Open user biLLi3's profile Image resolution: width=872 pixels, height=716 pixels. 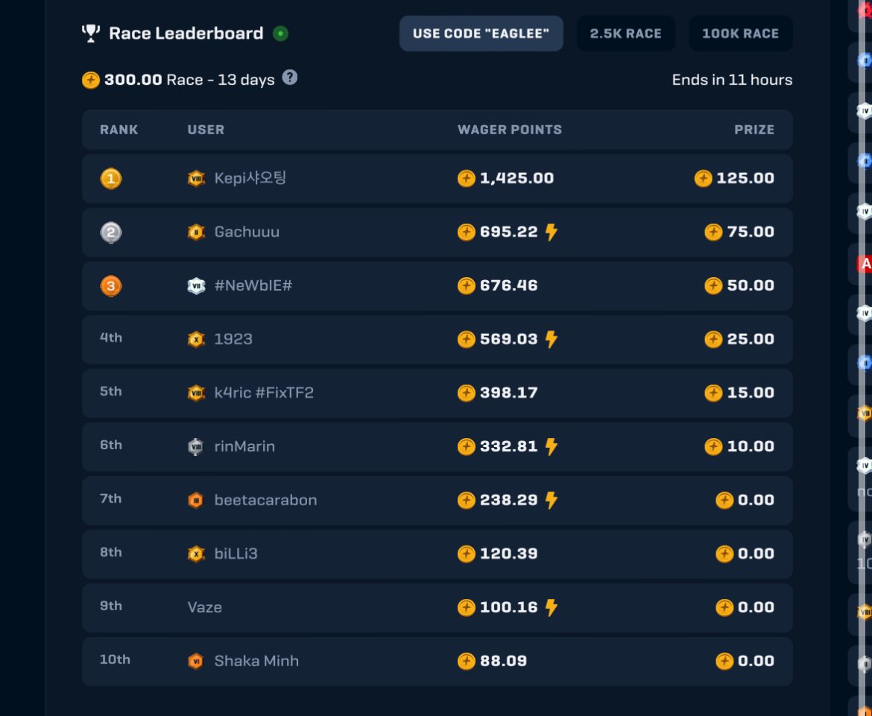236,554
